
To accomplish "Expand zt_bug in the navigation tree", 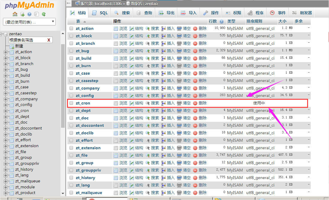I will coord(6,70).
